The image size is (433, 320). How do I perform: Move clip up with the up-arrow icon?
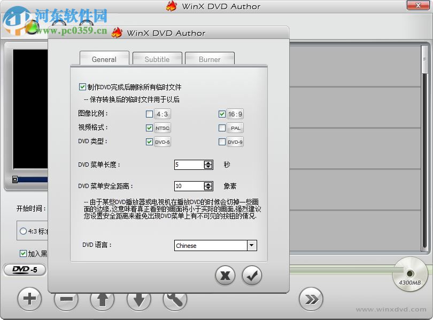102,299
